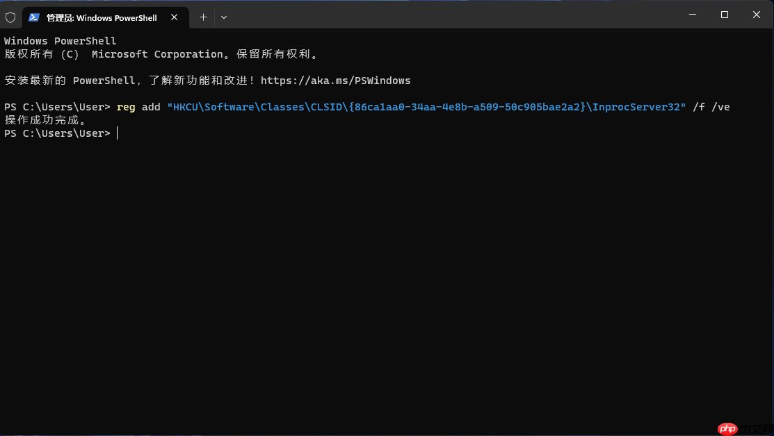This screenshot has width=774, height=436.
Task: Open the https://aka.ms/PSWindows link
Action: pos(336,80)
